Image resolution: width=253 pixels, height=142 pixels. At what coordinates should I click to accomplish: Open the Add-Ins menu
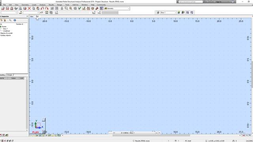pos(76,5)
